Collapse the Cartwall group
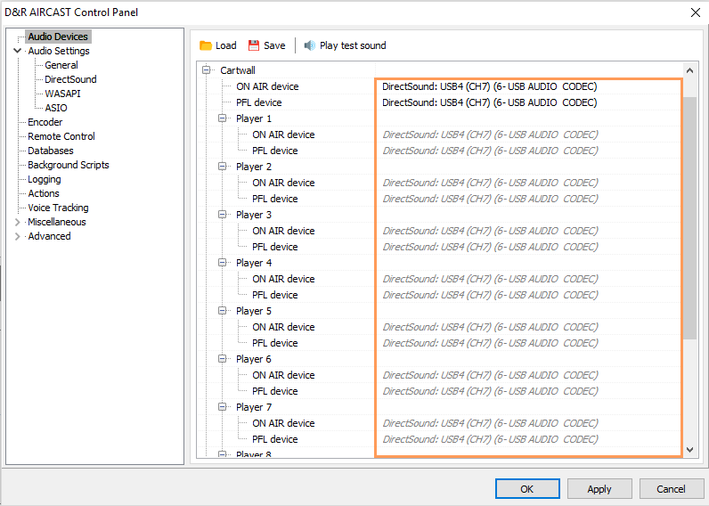This screenshot has width=709, height=506. [x=207, y=70]
